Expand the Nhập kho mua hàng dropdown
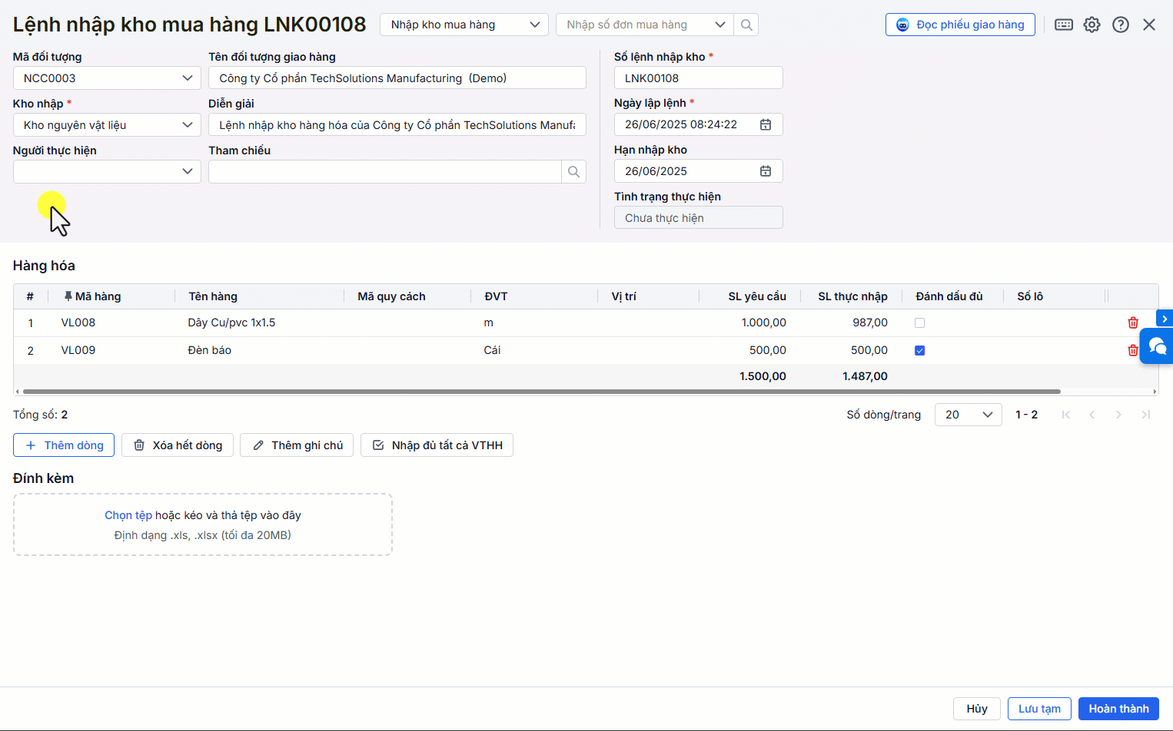 464,25
